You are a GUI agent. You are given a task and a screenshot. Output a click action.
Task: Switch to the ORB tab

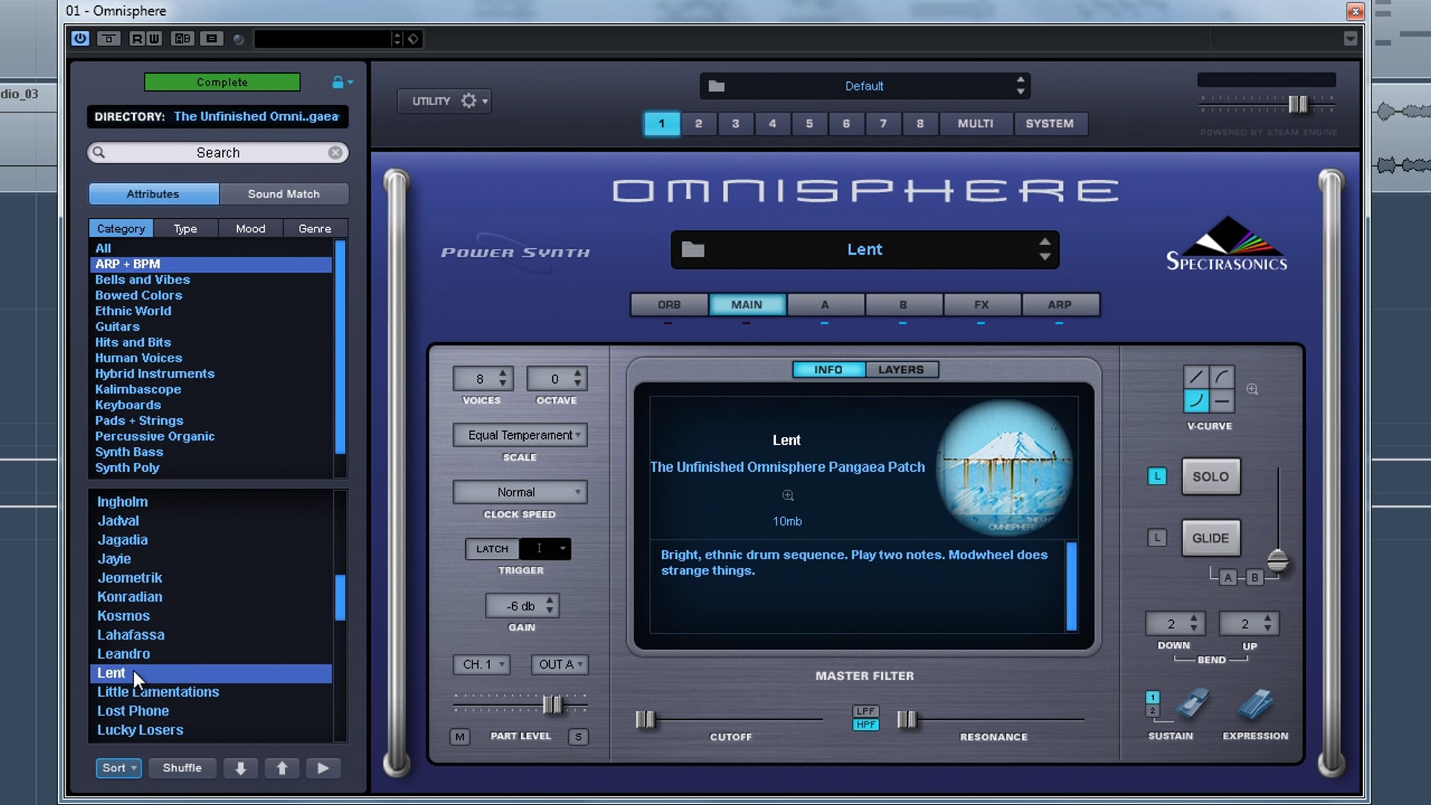click(x=669, y=305)
